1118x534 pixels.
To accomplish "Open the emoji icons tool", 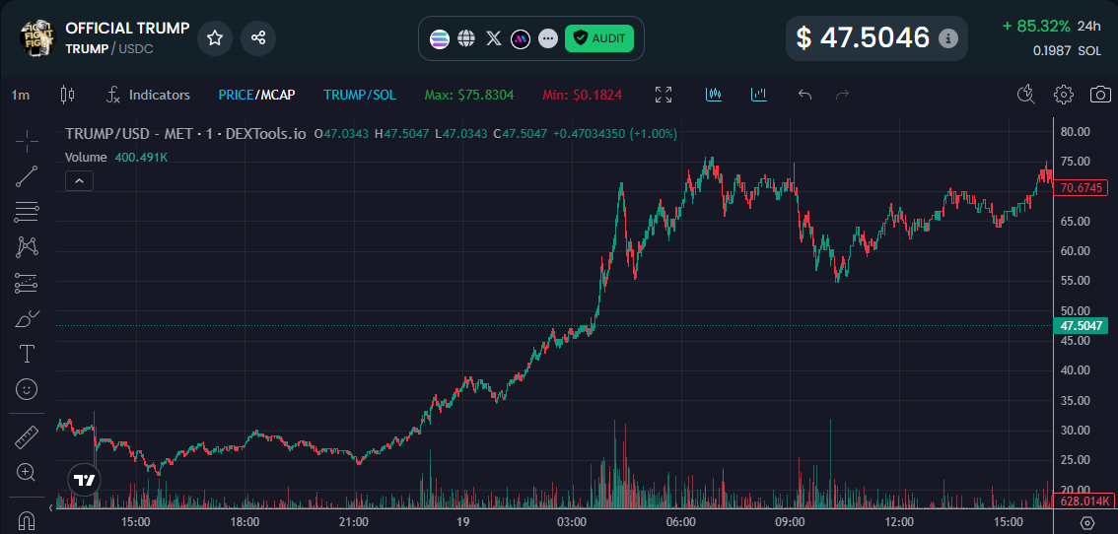I will pos(27,389).
